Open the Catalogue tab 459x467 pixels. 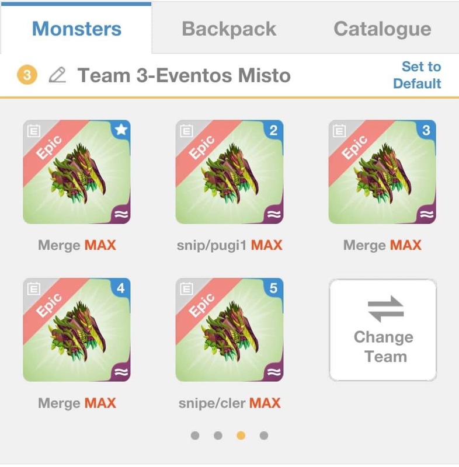pyautogui.click(x=382, y=29)
